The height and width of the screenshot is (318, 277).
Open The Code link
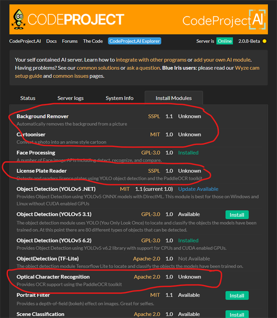[93, 41]
